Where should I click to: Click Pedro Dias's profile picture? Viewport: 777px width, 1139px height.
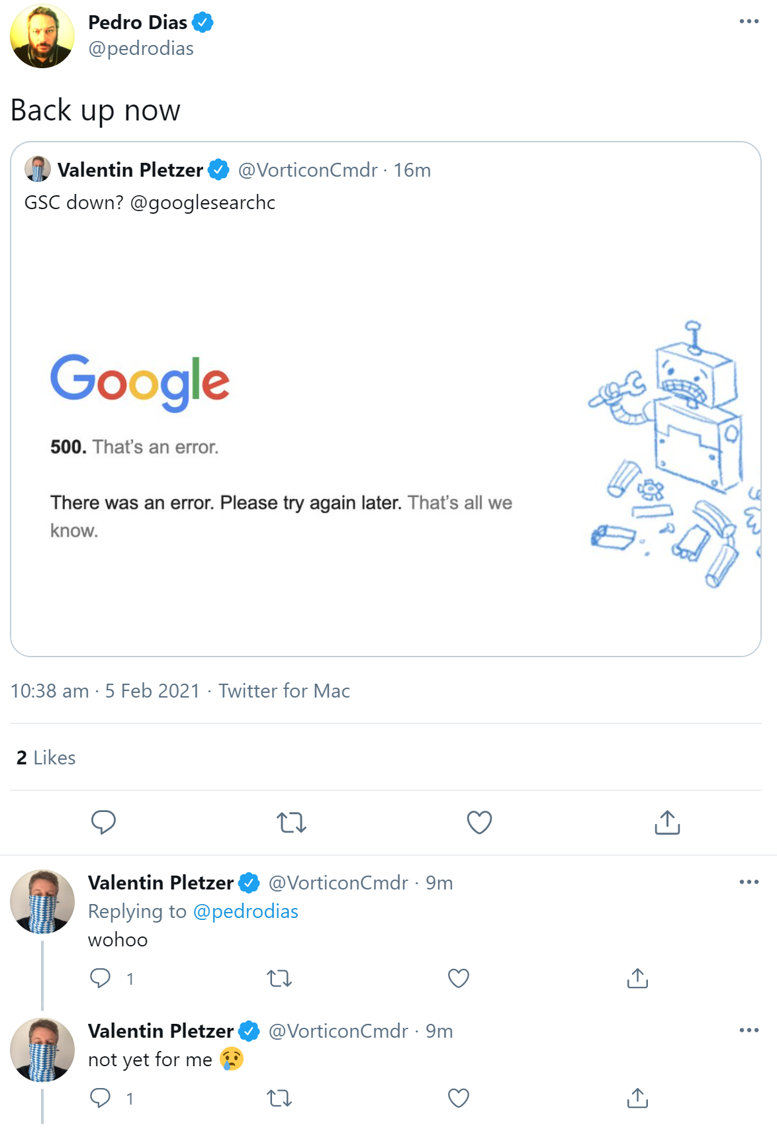42,36
